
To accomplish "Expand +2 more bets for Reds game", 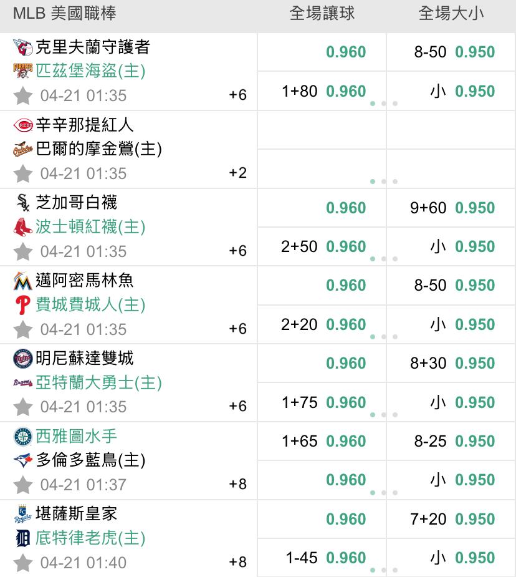I will click(237, 173).
